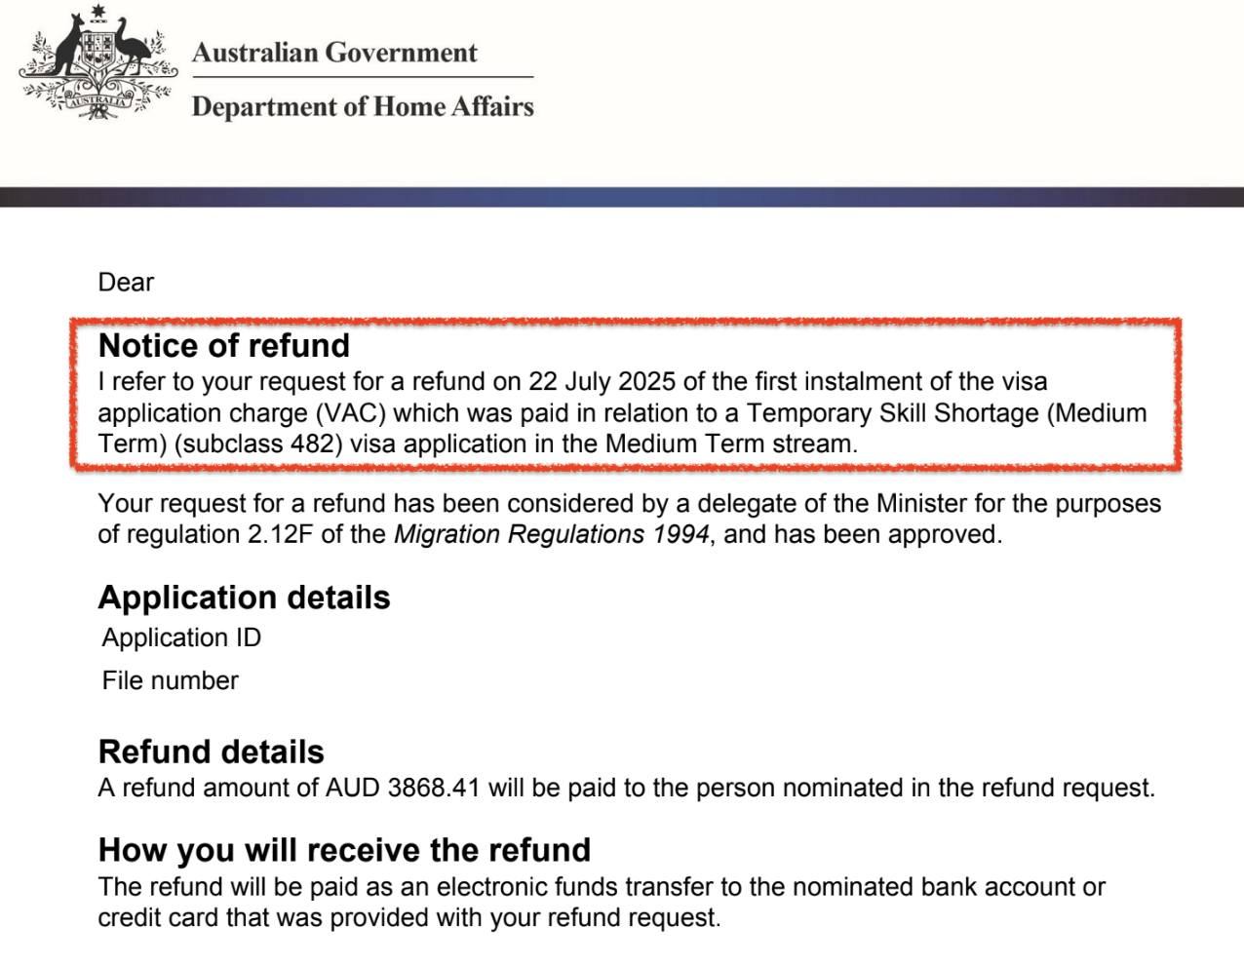Click "Temporary Skill Shortage" in the notice

[893, 412]
